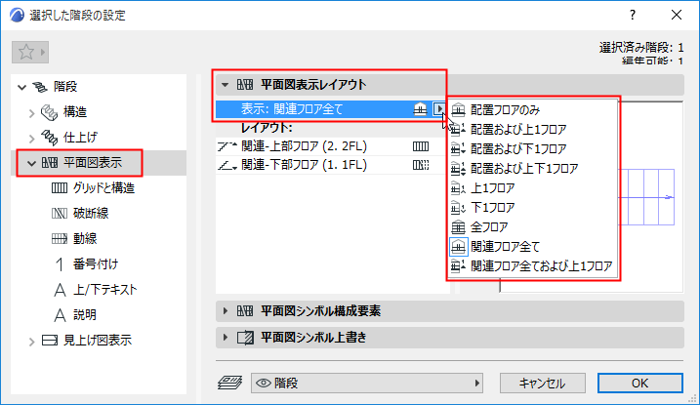Select 関連-上部フロア (2. 2FL) row

(331, 146)
